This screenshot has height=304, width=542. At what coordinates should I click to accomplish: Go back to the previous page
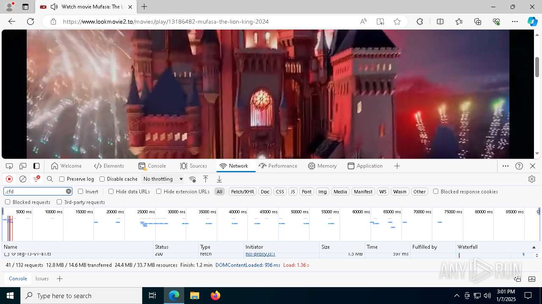pyautogui.click(x=12, y=22)
